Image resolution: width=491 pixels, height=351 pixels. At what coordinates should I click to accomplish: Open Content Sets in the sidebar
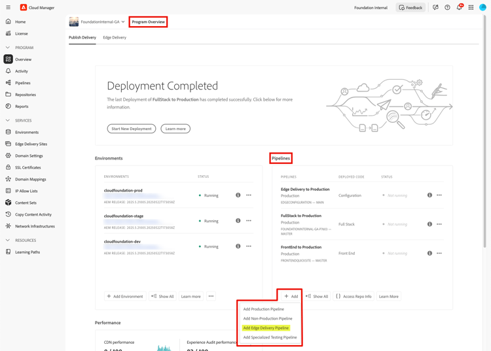(26, 203)
